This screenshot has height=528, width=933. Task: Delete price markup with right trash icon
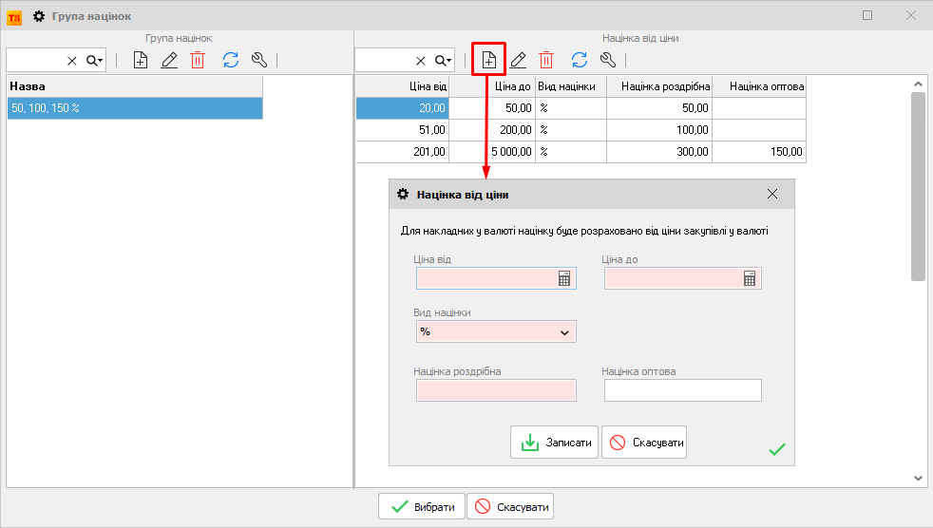pyautogui.click(x=546, y=60)
